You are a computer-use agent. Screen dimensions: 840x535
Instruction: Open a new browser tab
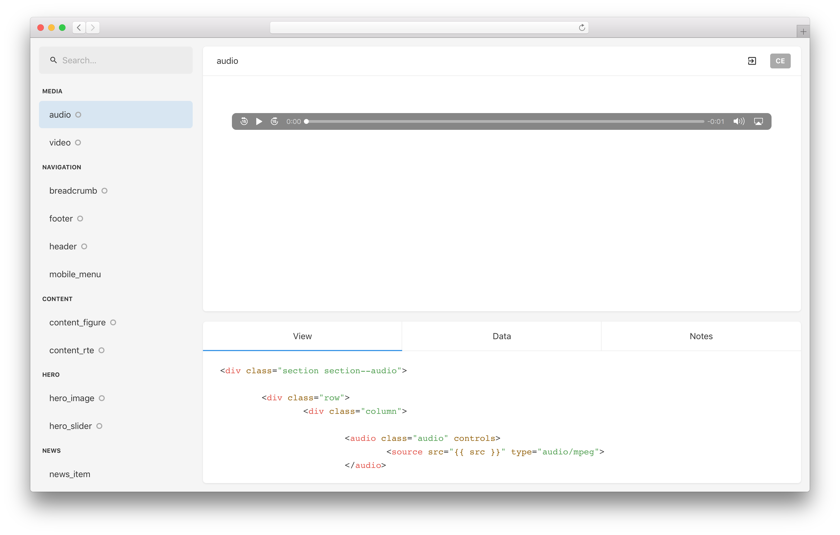click(803, 32)
